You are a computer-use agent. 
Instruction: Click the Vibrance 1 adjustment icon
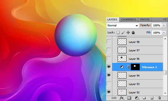point(122,67)
